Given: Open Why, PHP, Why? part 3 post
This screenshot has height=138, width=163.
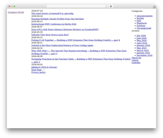Looking at the screenshot, I should 79,52.
